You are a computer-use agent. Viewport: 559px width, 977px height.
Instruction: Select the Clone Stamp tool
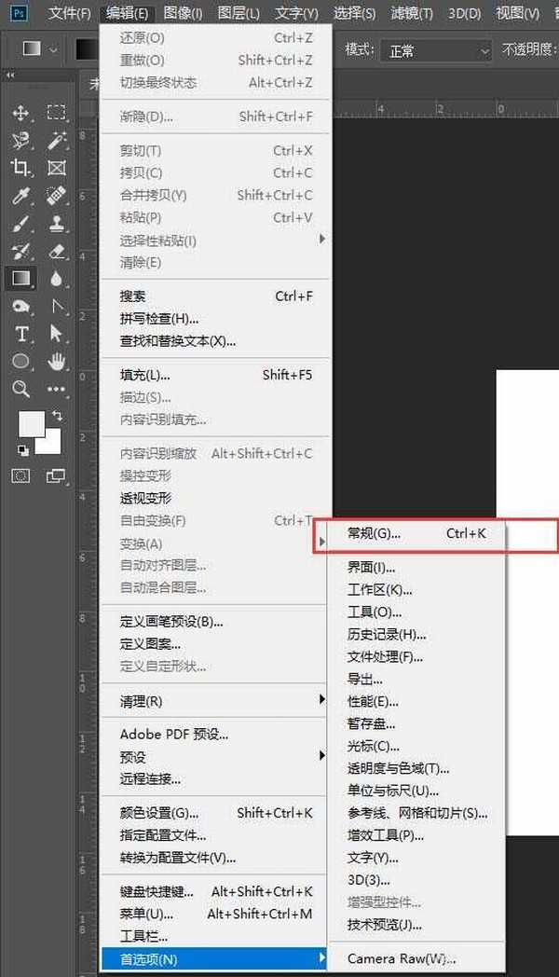coord(57,224)
